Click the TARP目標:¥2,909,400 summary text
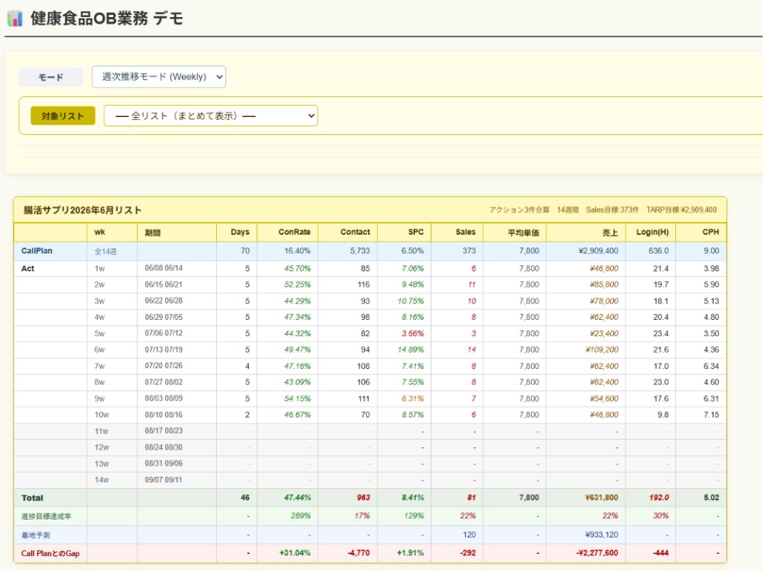 (x=681, y=209)
